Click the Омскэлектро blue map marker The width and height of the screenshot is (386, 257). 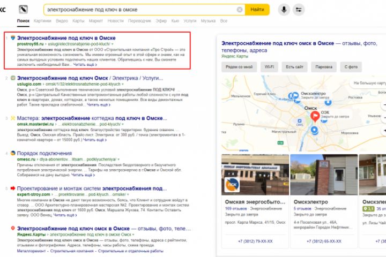pyautogui.click(x=295, y=95)
